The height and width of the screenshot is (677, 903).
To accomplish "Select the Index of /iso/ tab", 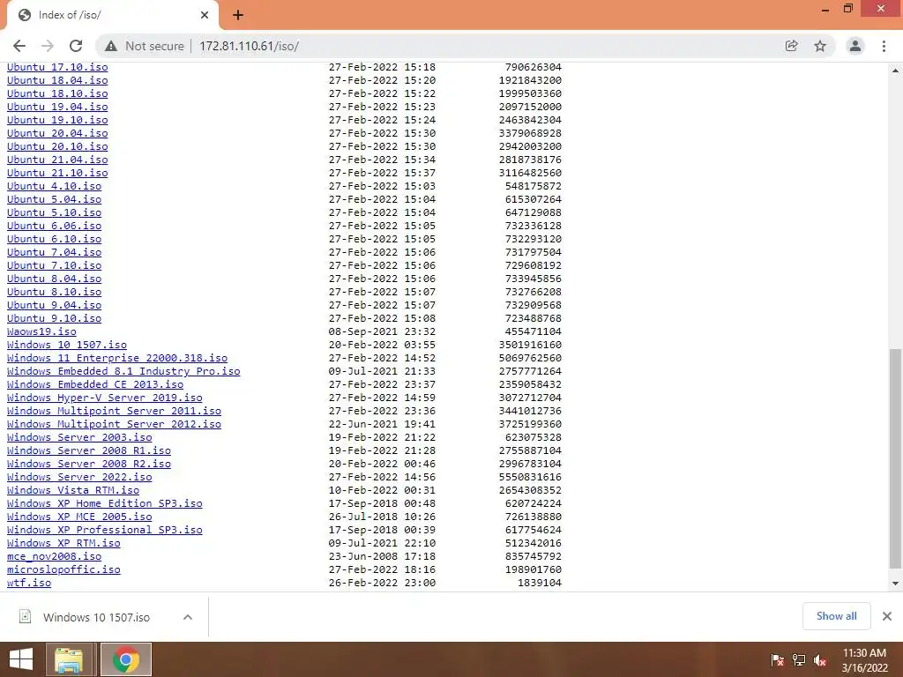I will 112,15.
